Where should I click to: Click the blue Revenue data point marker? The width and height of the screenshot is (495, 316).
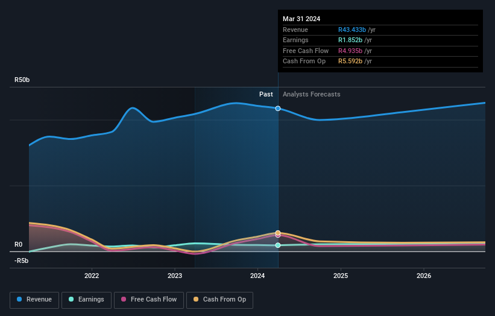click(278, 109)
